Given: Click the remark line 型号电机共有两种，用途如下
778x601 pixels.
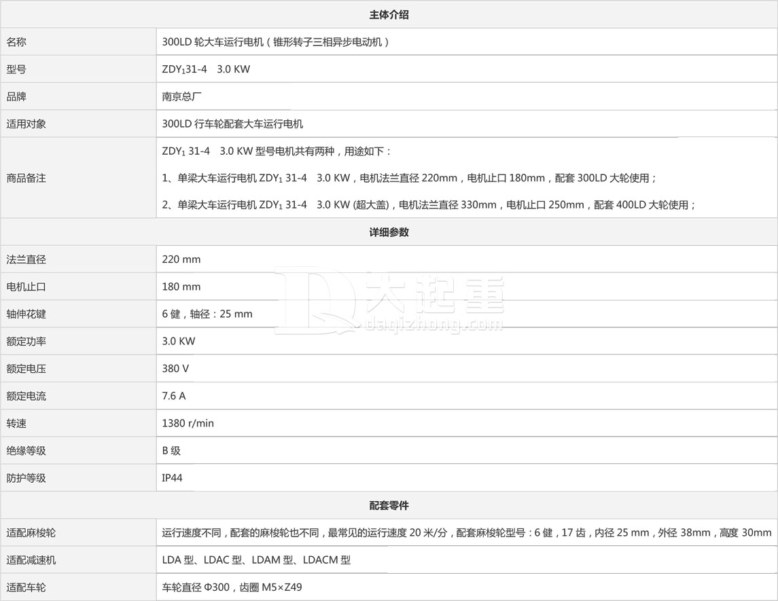Looking at the screenshot, I should [277, 151].
